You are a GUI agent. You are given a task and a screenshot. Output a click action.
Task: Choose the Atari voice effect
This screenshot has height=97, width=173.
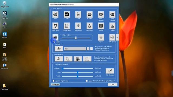(x=67, y=14)
